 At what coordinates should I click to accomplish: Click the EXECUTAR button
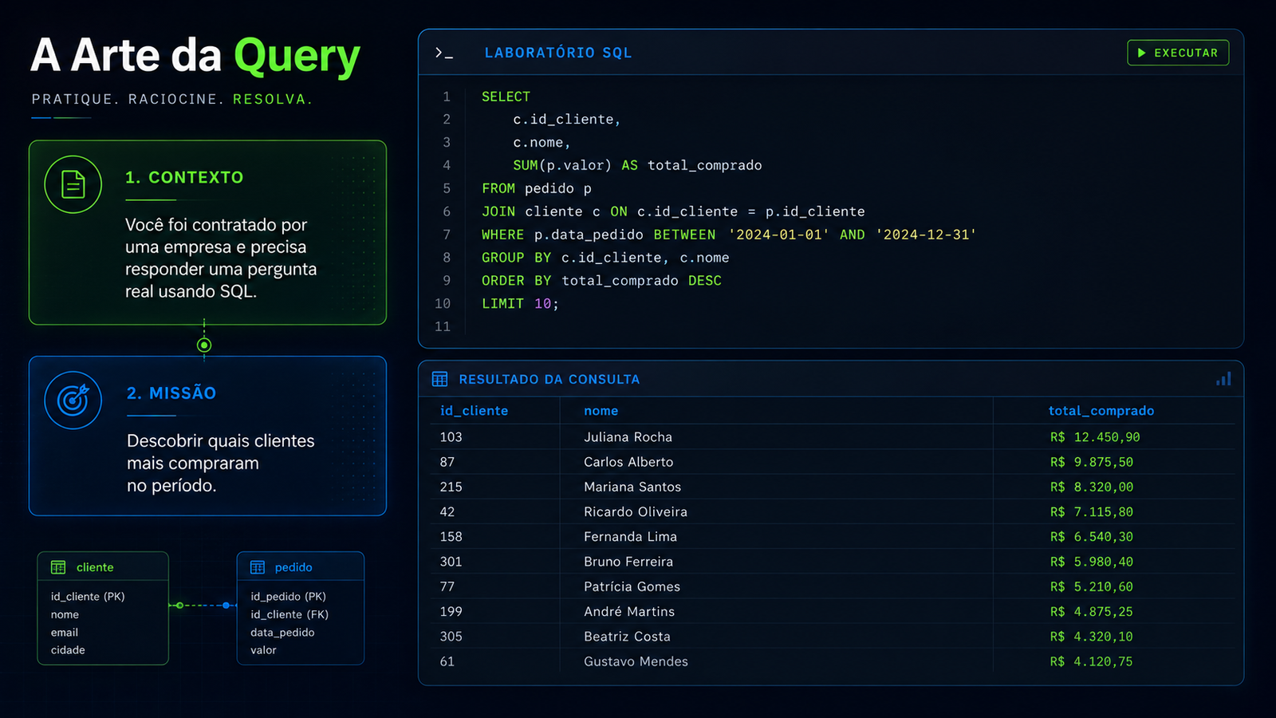click(x=1178, y=53)
